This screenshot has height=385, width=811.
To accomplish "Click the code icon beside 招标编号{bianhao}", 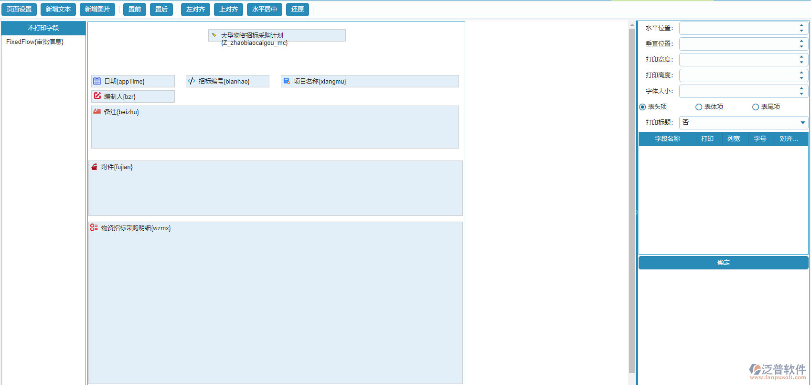I will click(x=192, y=81).
